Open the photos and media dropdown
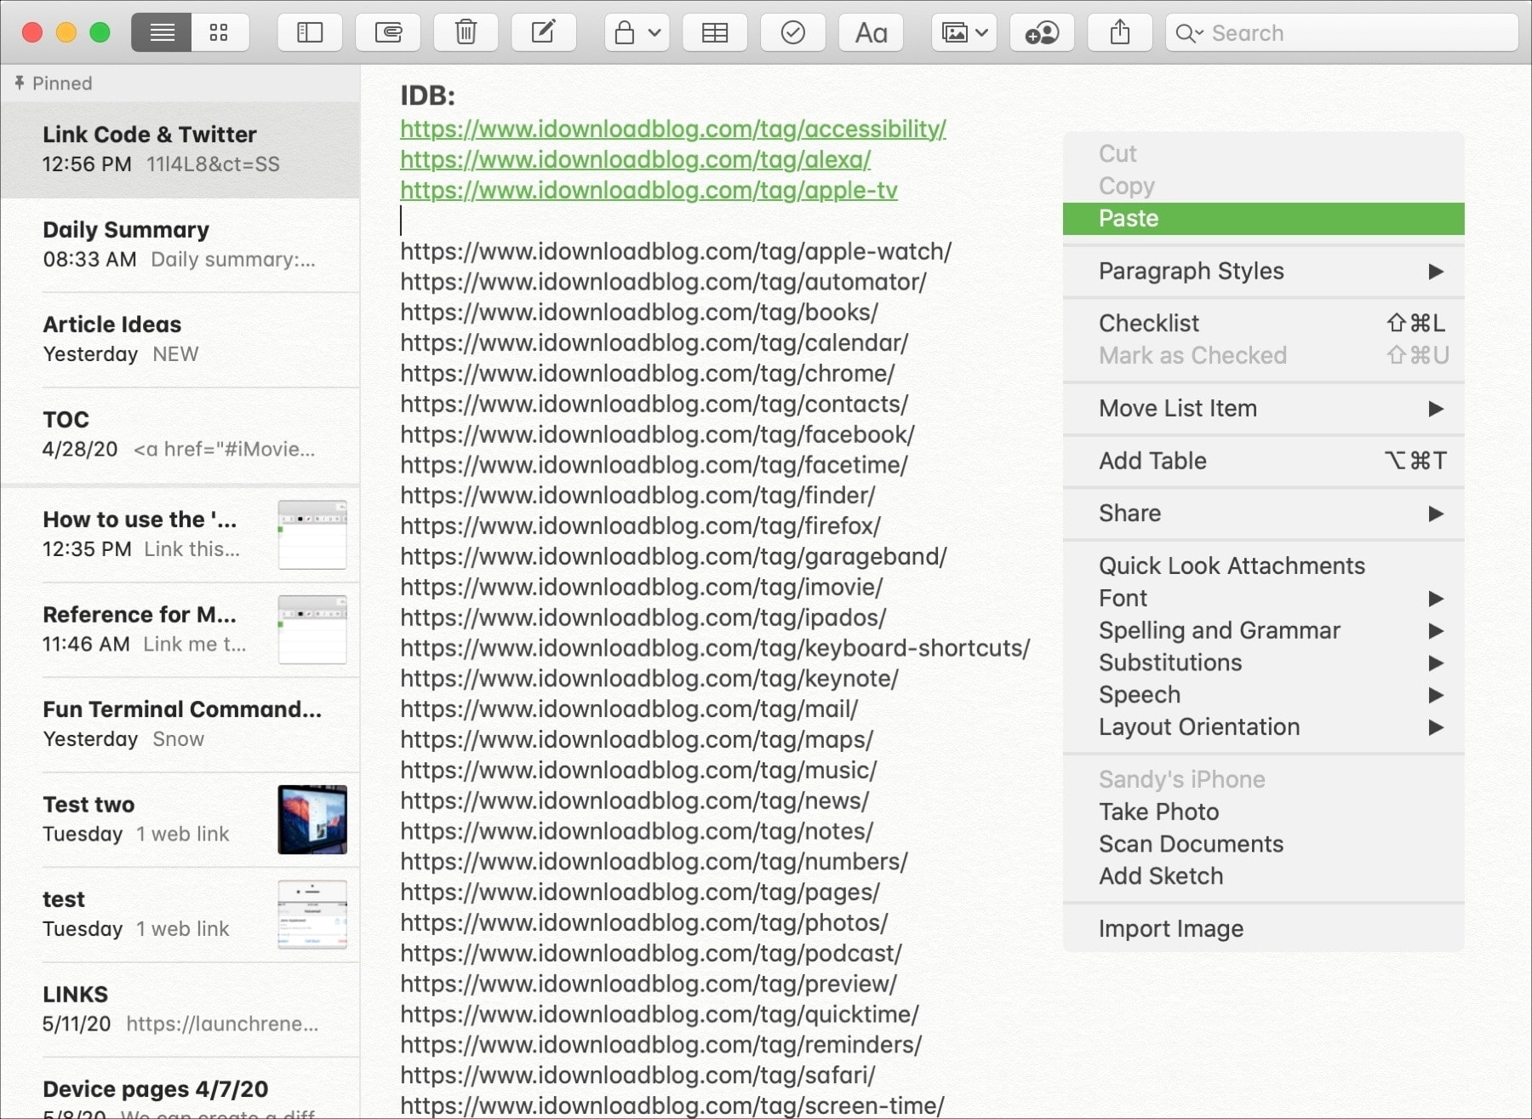The height and width of the screenshot is (1119, 1532). tap(964, 33)
